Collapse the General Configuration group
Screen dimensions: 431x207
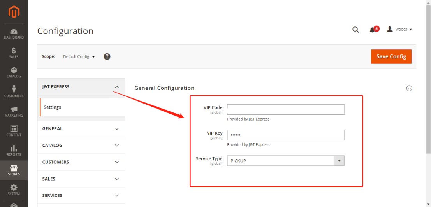[x=409, y=88]
